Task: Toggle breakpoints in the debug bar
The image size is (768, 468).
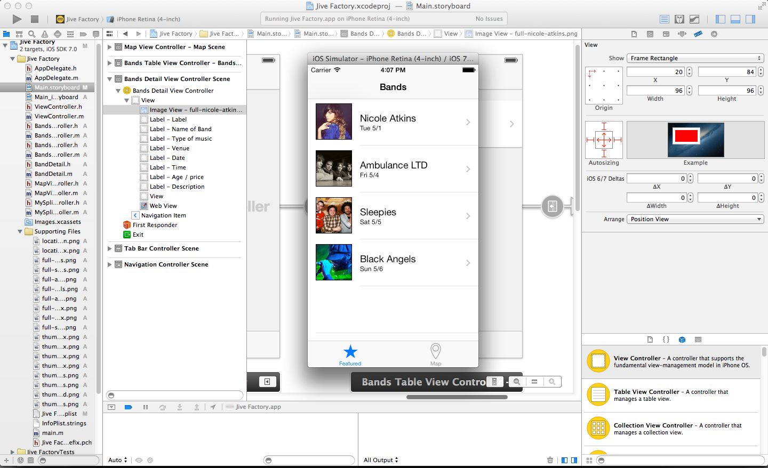Action: coord(129,407)
